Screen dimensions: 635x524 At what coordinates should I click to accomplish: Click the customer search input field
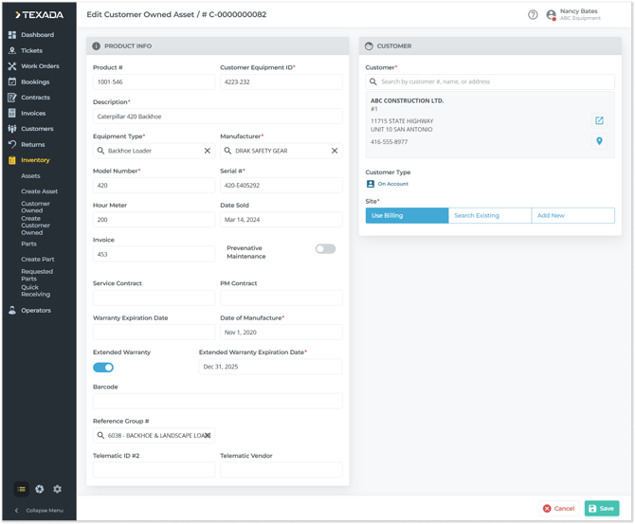coord(493,81)
